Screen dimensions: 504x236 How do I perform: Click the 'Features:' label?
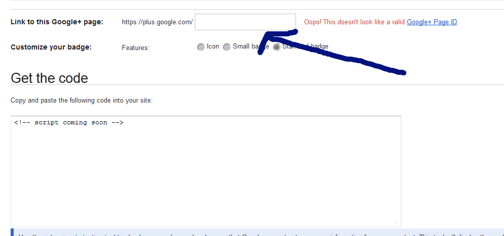136,48
